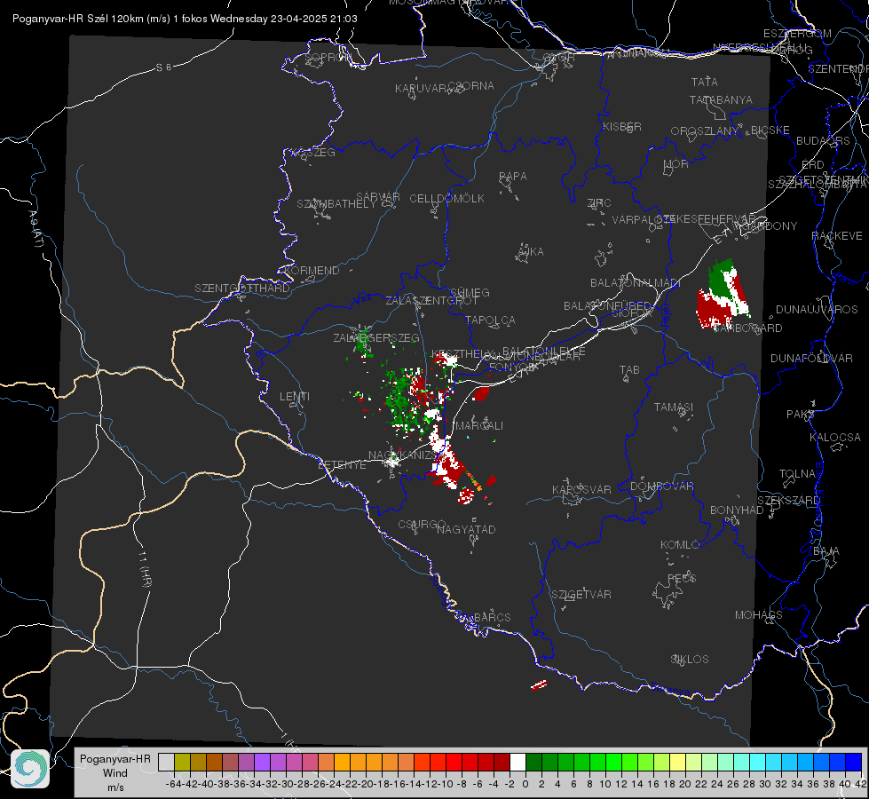Click the small red echo south of Barcs

pos(539,685)
